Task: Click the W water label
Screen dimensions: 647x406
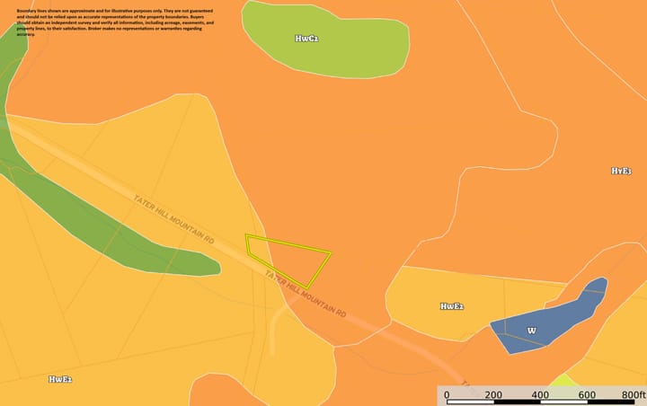Action: (x=531, y=331)
